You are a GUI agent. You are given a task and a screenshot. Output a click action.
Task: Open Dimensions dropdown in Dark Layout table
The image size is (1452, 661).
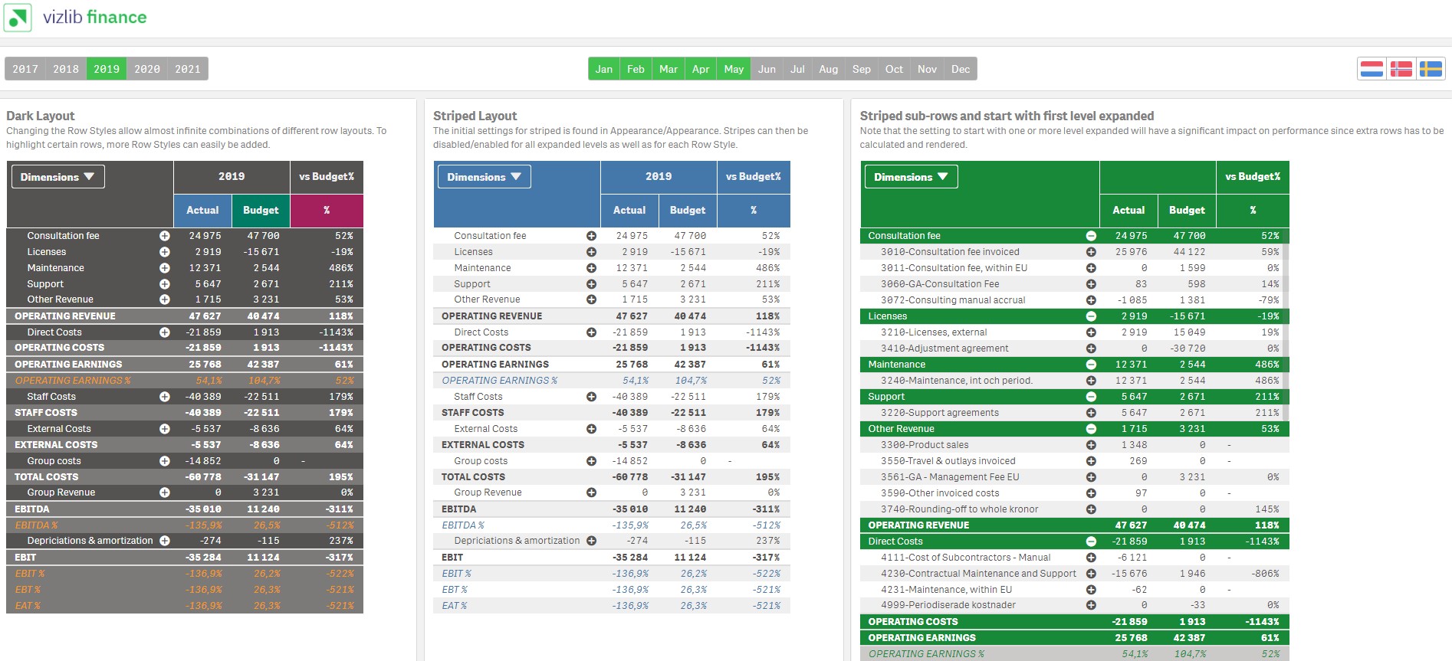tap(58, 177)
